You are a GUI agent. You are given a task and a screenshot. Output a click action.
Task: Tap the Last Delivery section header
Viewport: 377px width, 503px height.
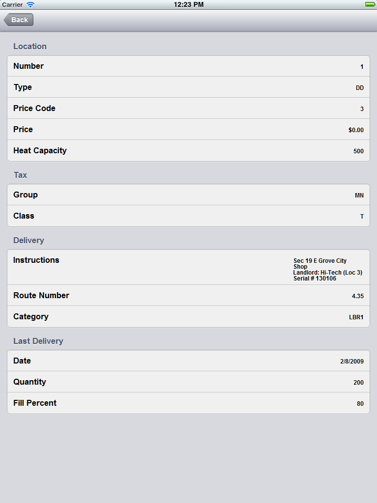pyautogui.click(x=38, y=341)
